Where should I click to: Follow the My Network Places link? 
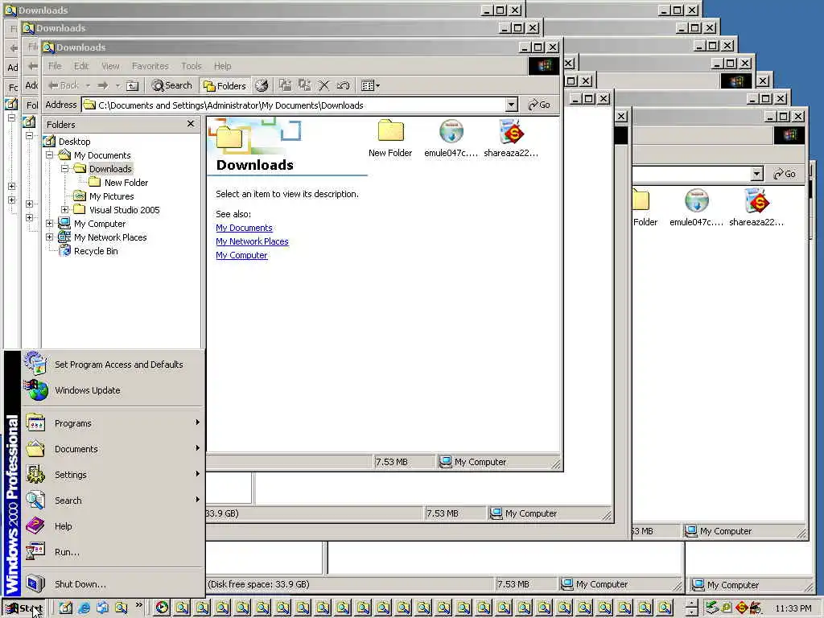252,241
